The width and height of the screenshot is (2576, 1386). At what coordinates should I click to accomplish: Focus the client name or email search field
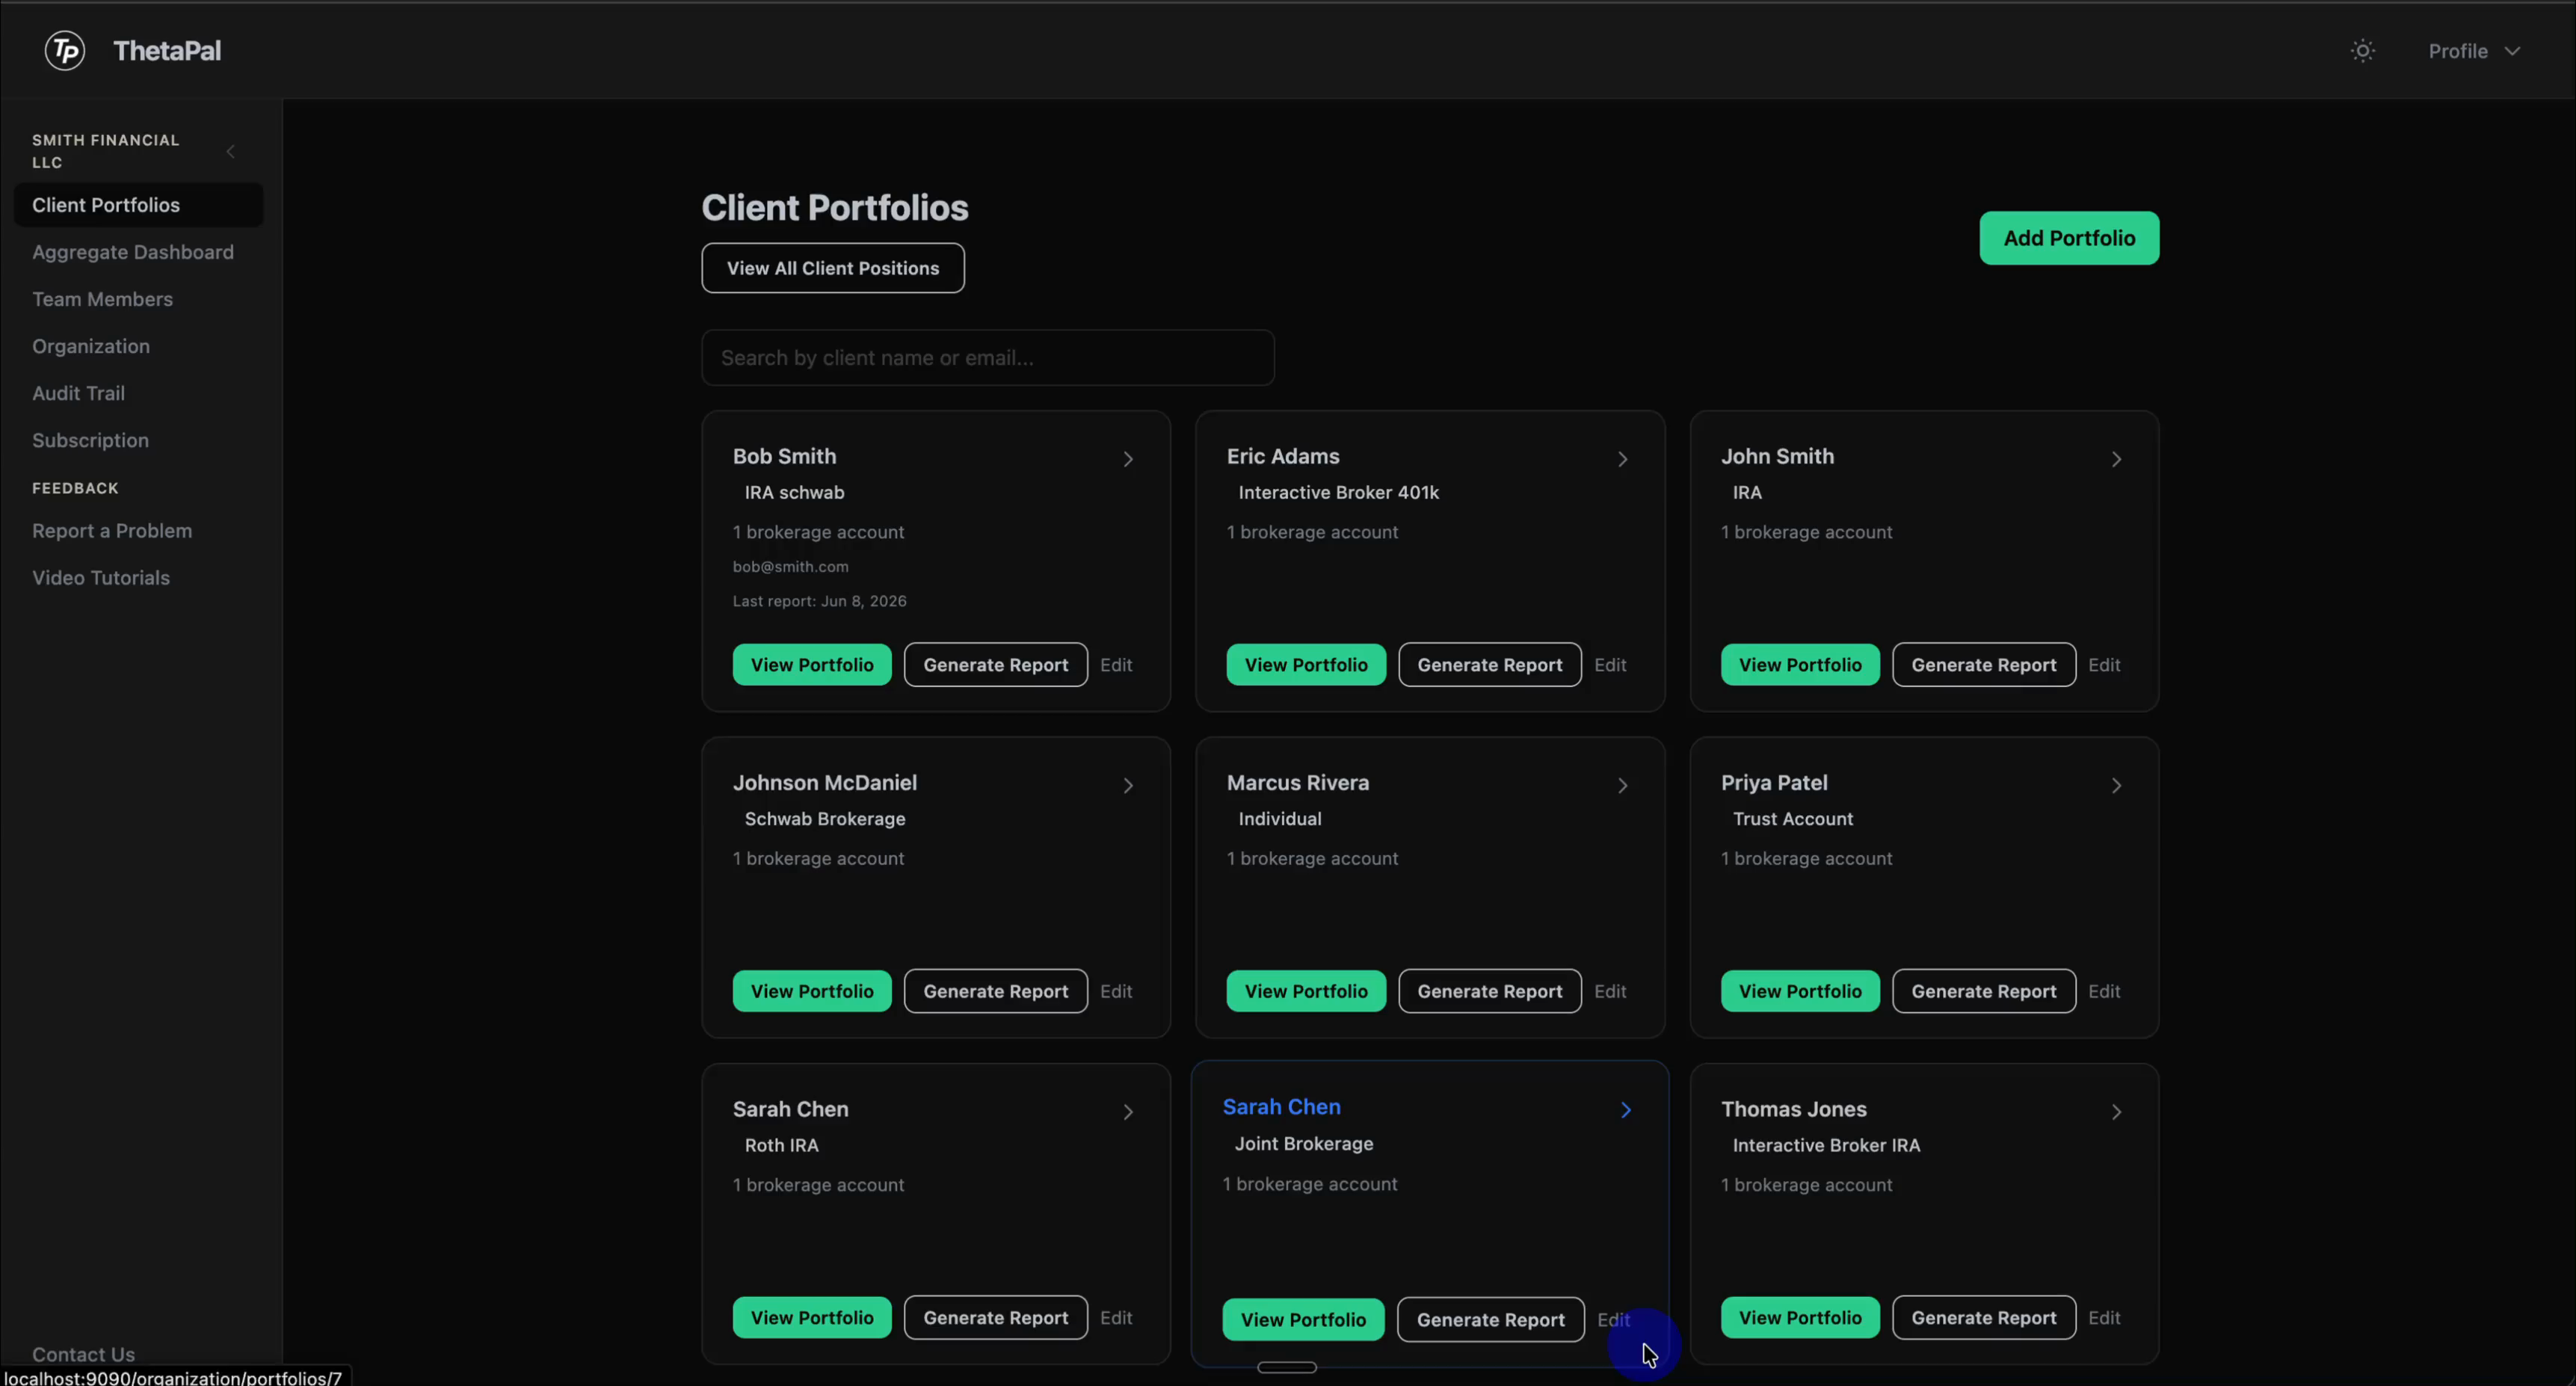pos(987,358)
